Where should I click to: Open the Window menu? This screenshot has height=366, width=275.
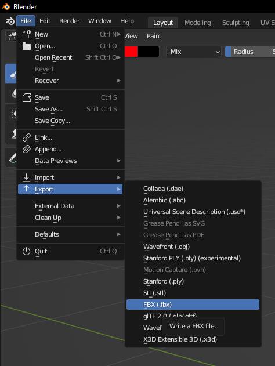pos(100,21)
